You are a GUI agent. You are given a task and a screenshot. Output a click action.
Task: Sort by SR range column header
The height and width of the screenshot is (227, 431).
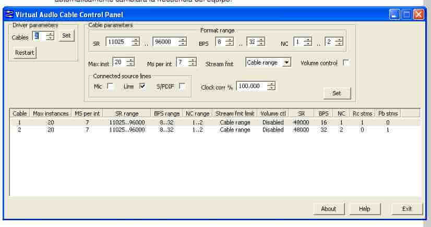tap(127, 113)
